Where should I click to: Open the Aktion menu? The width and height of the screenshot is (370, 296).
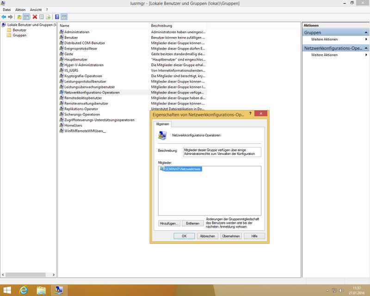point(20,10)
